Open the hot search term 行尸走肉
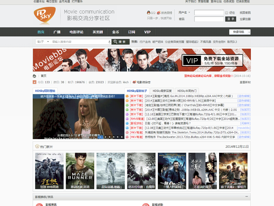 [145, 42]
